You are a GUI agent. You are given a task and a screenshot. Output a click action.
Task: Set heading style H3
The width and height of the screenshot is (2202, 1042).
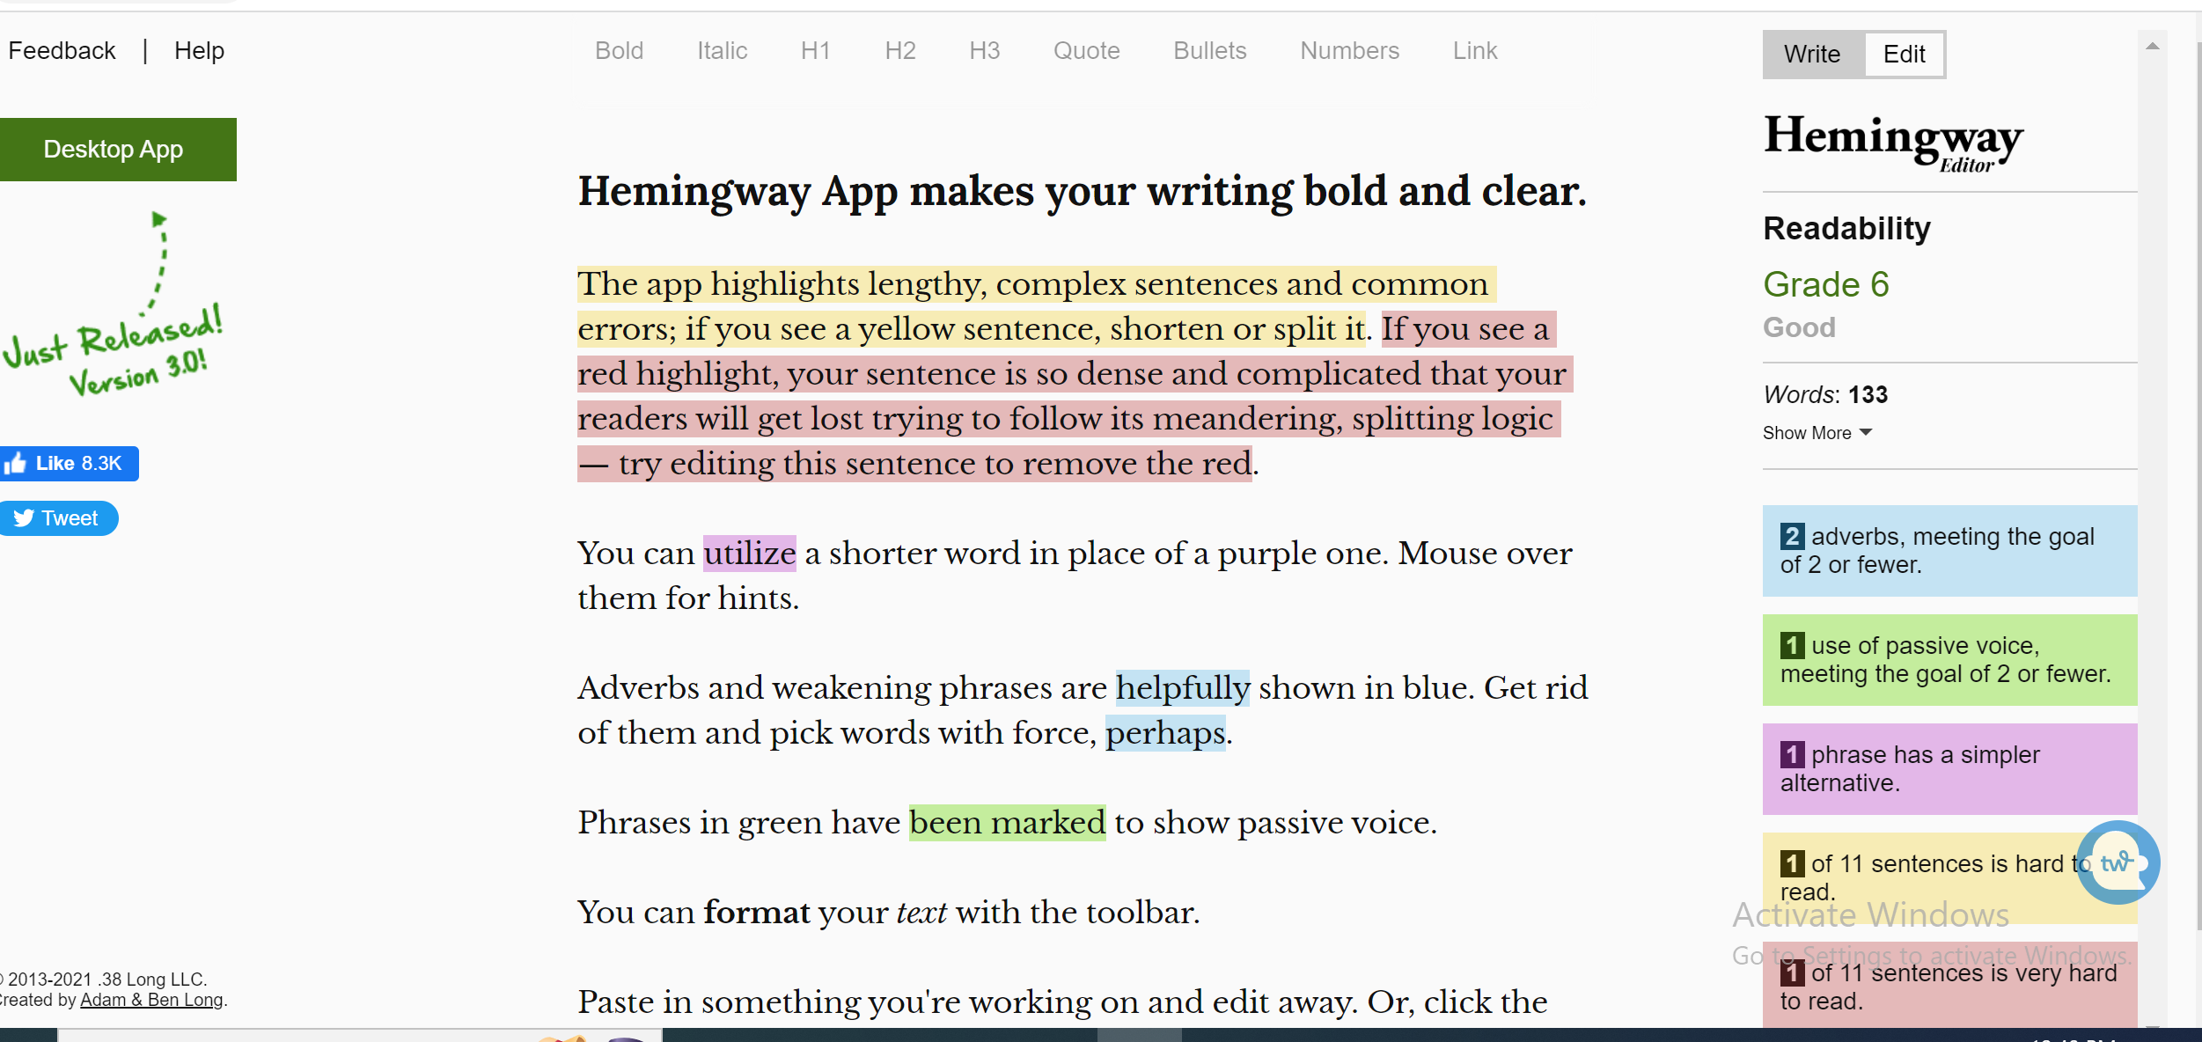tap(984, 51)
